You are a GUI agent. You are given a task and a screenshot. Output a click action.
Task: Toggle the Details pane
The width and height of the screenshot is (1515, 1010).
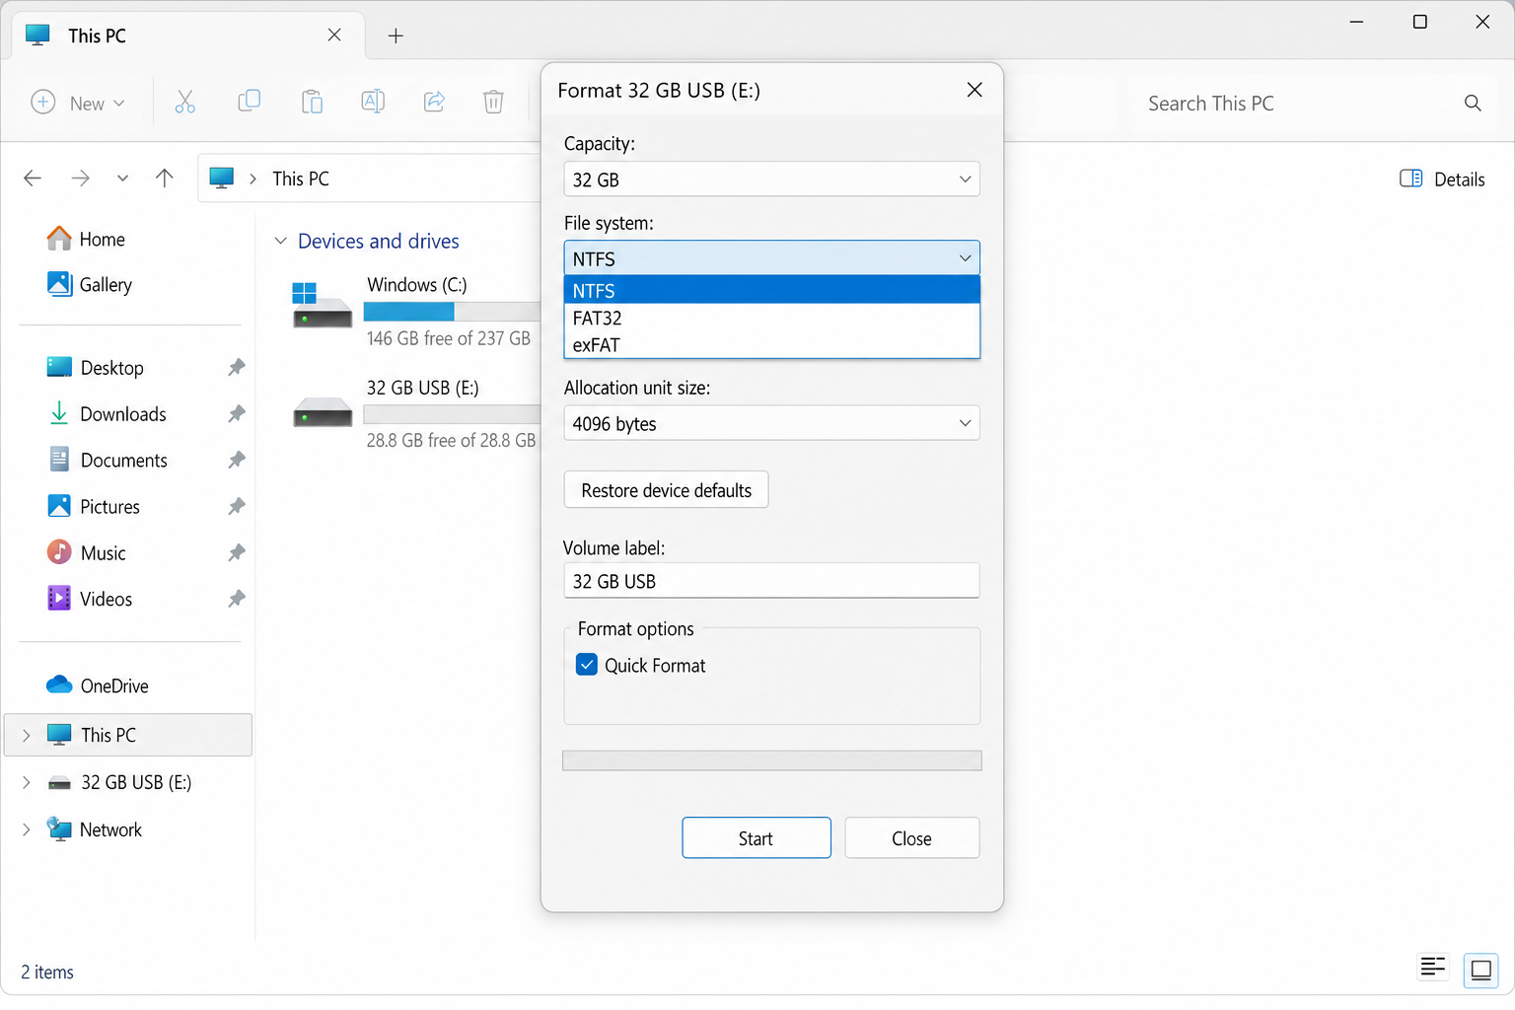click(x=1442, y=179)
